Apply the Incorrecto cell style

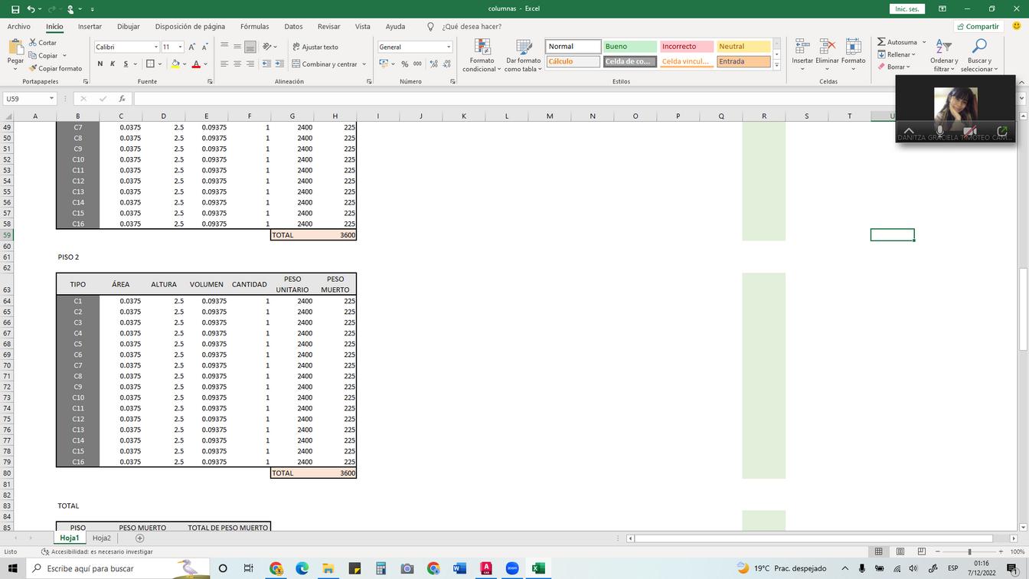click(x=686, y=47)
